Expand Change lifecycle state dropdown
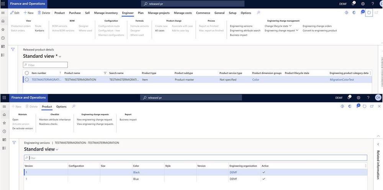 (x=290, y=26)
